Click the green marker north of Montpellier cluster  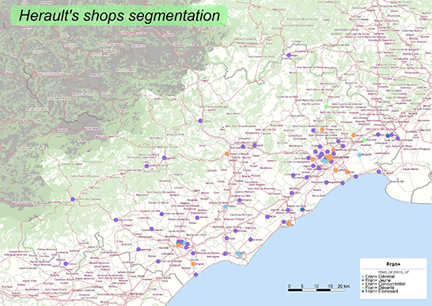tap(326, 106)
